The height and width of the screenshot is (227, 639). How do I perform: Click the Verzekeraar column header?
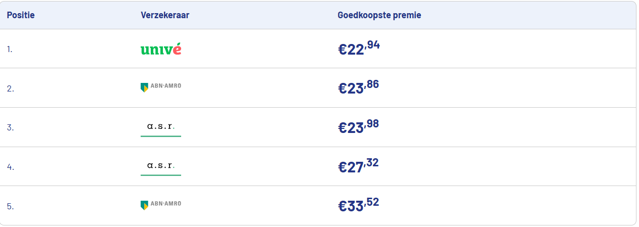point(165,15)
